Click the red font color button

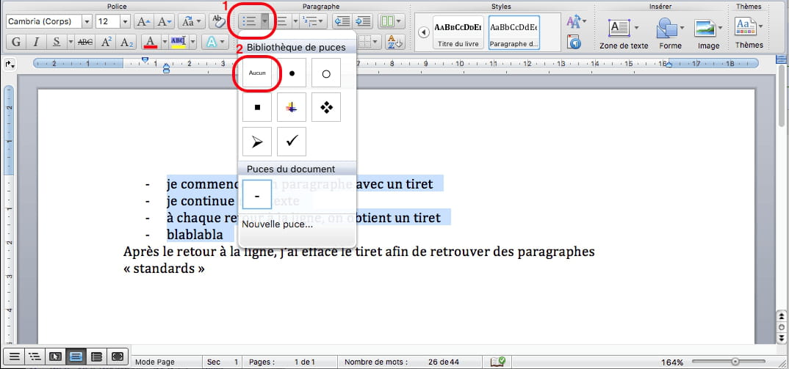(x=149, y=42)
